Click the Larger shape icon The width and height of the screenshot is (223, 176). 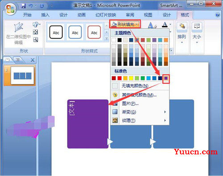click(36, 32)
